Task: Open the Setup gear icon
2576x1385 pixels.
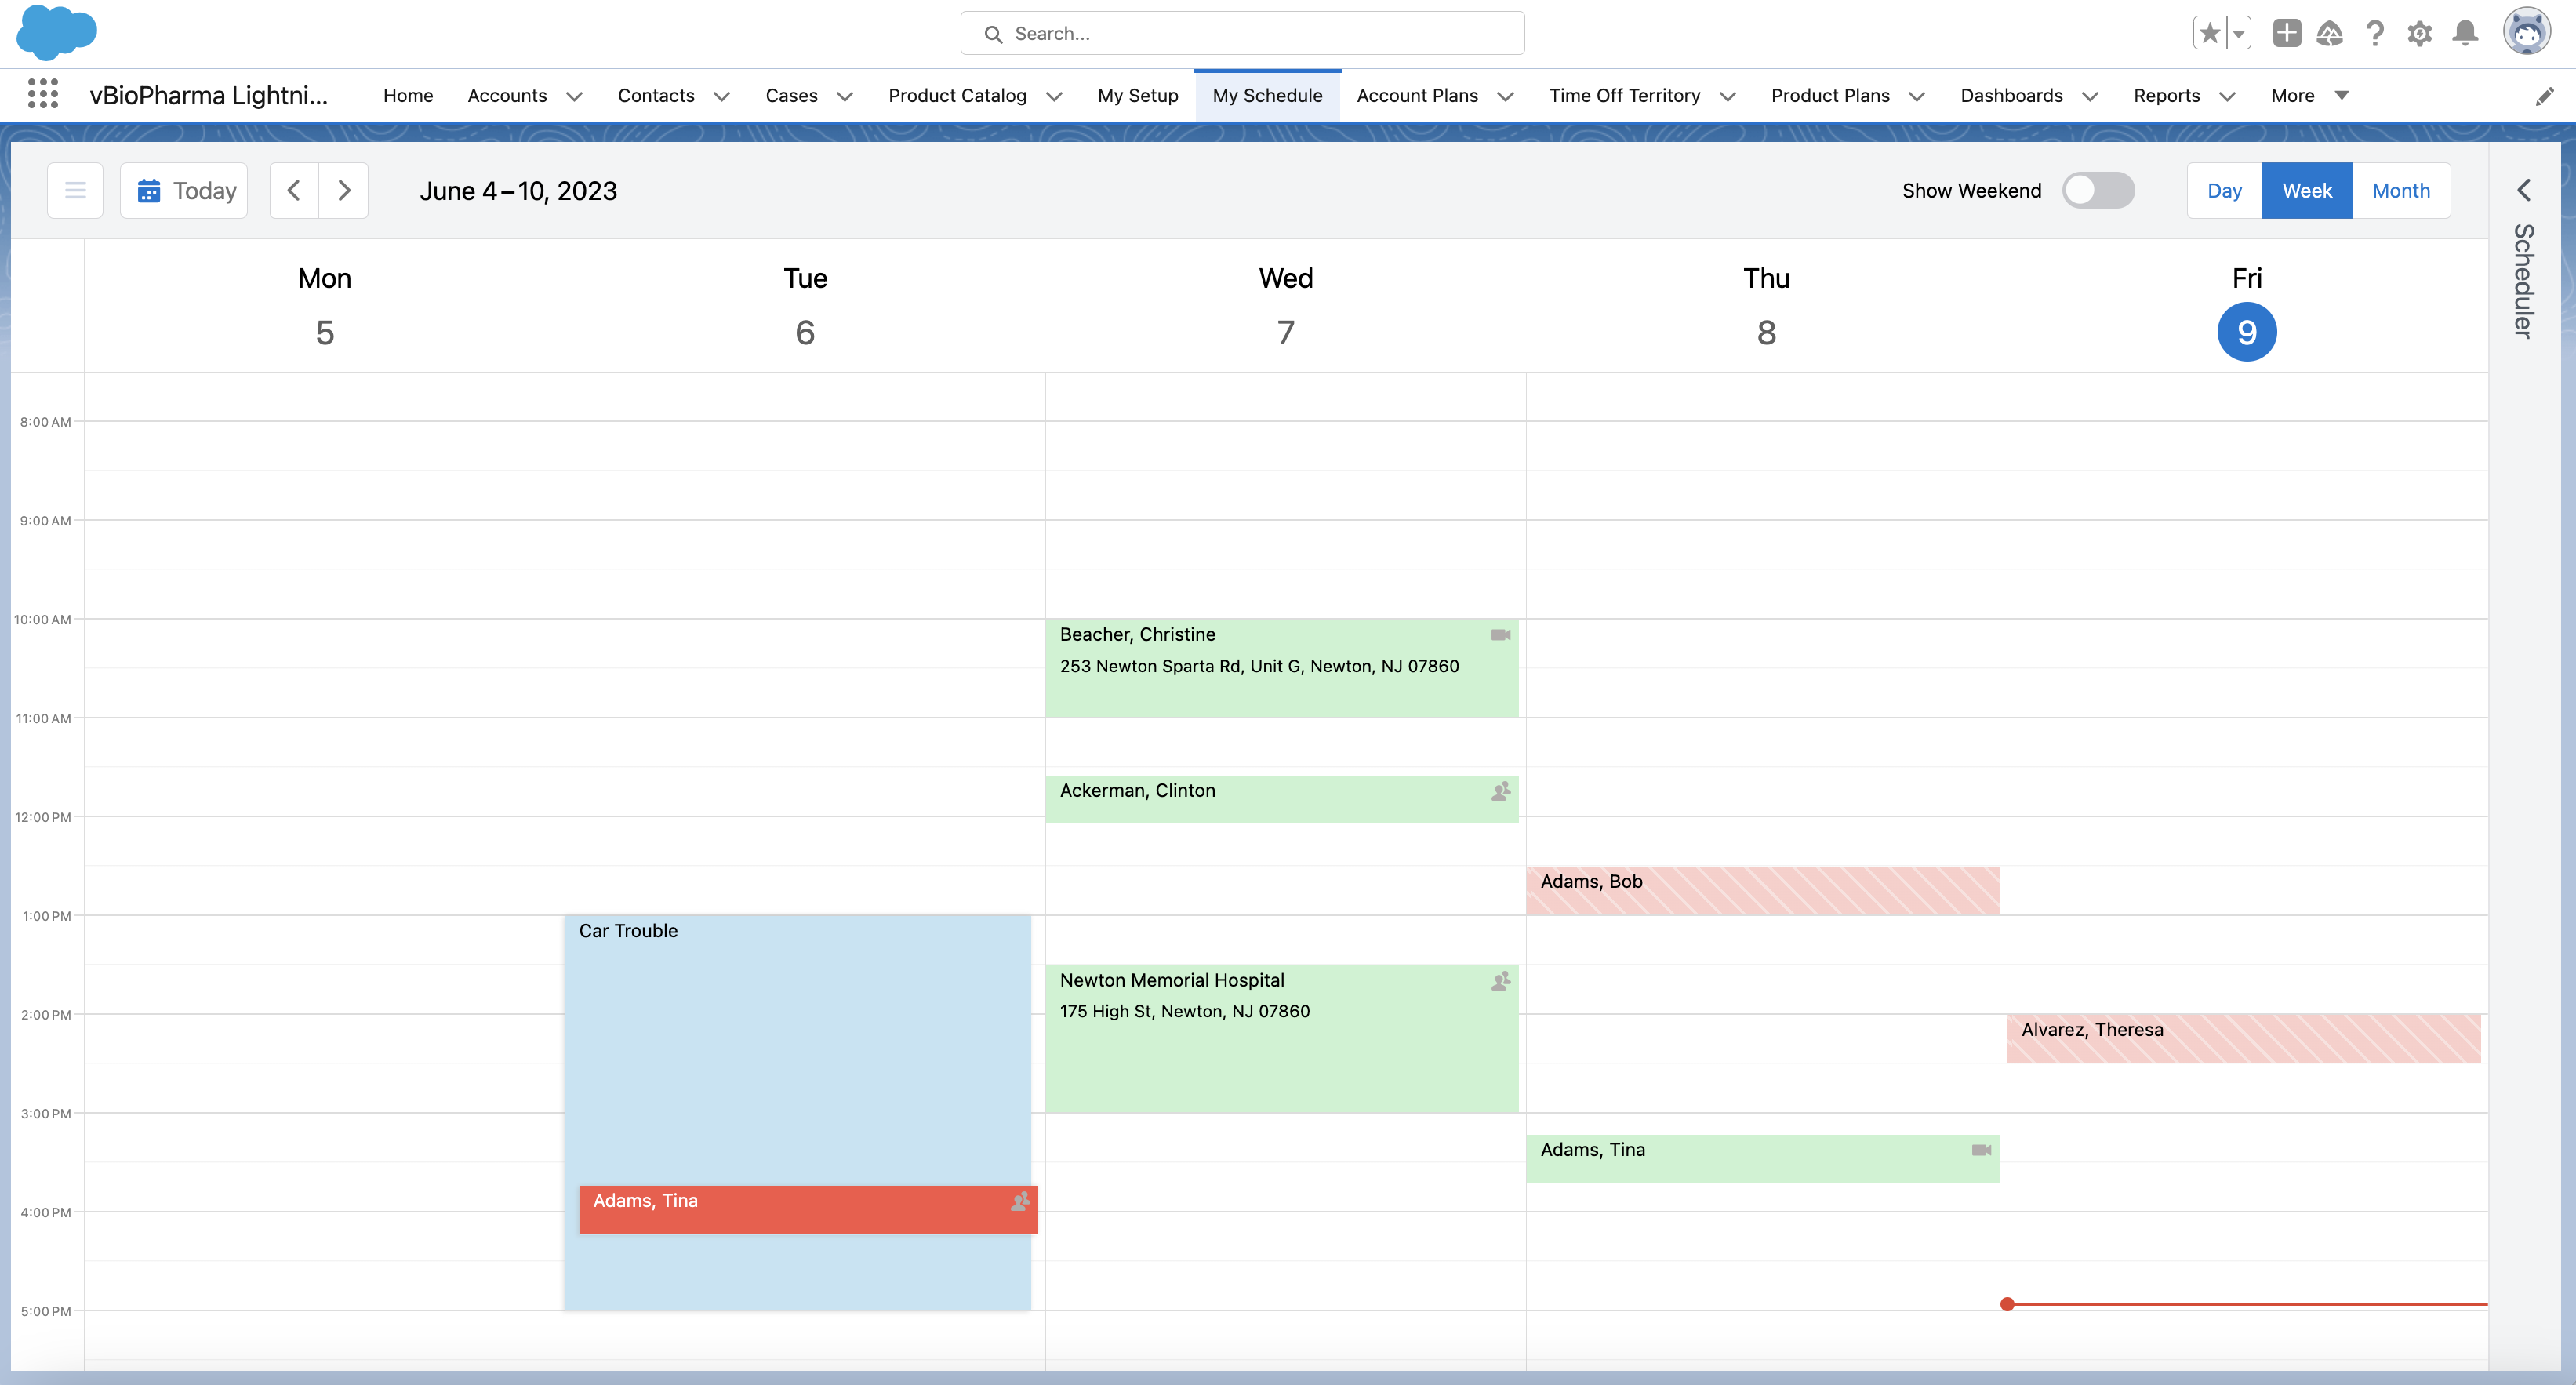Action: tap(2419, 34)
